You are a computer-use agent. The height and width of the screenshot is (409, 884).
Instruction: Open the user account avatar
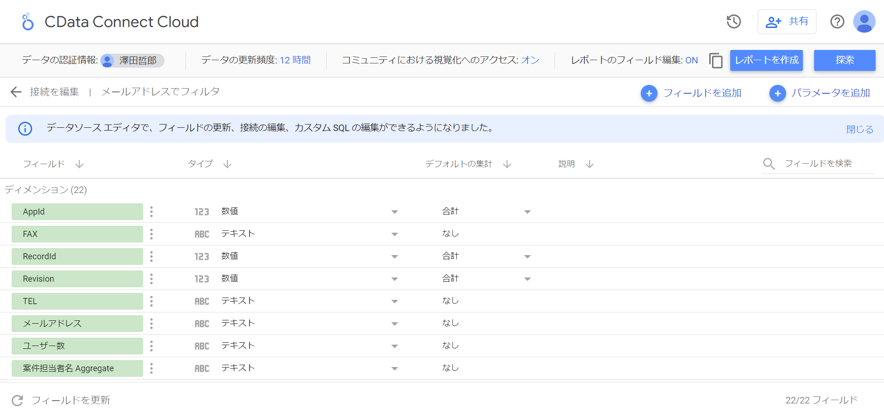click(864, 21)
